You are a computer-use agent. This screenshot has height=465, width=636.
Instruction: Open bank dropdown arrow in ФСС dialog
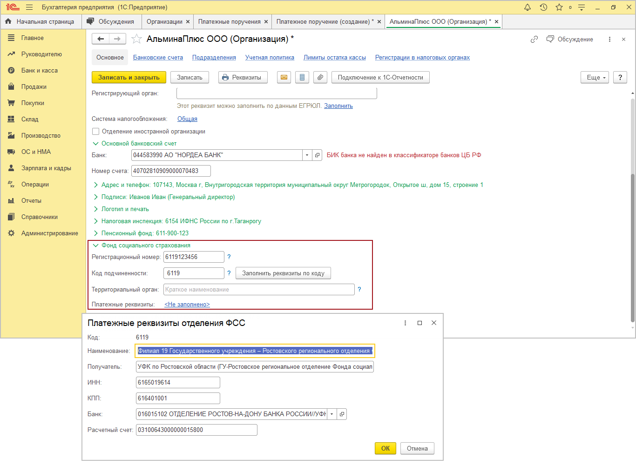click(332, 414)
